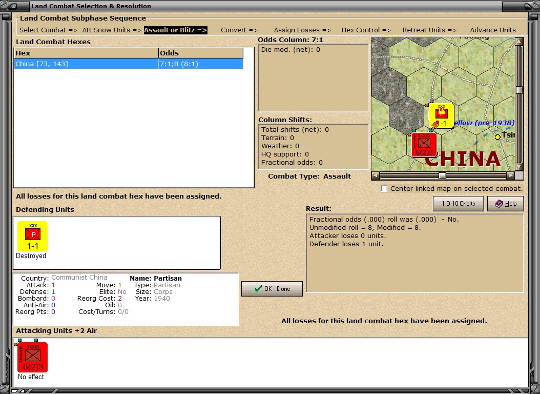Click the Convert subphase step

[239, 30]
